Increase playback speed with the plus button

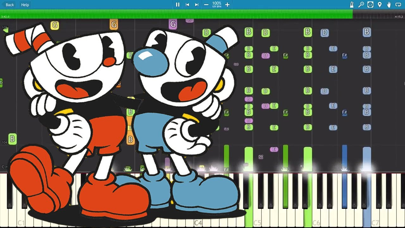[x=227, y=4]
